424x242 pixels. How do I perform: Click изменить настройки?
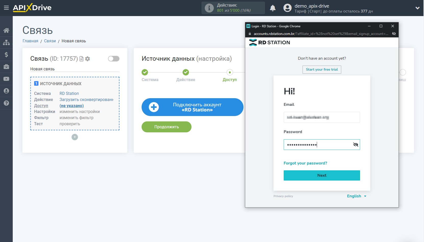[x=80, y=112]
